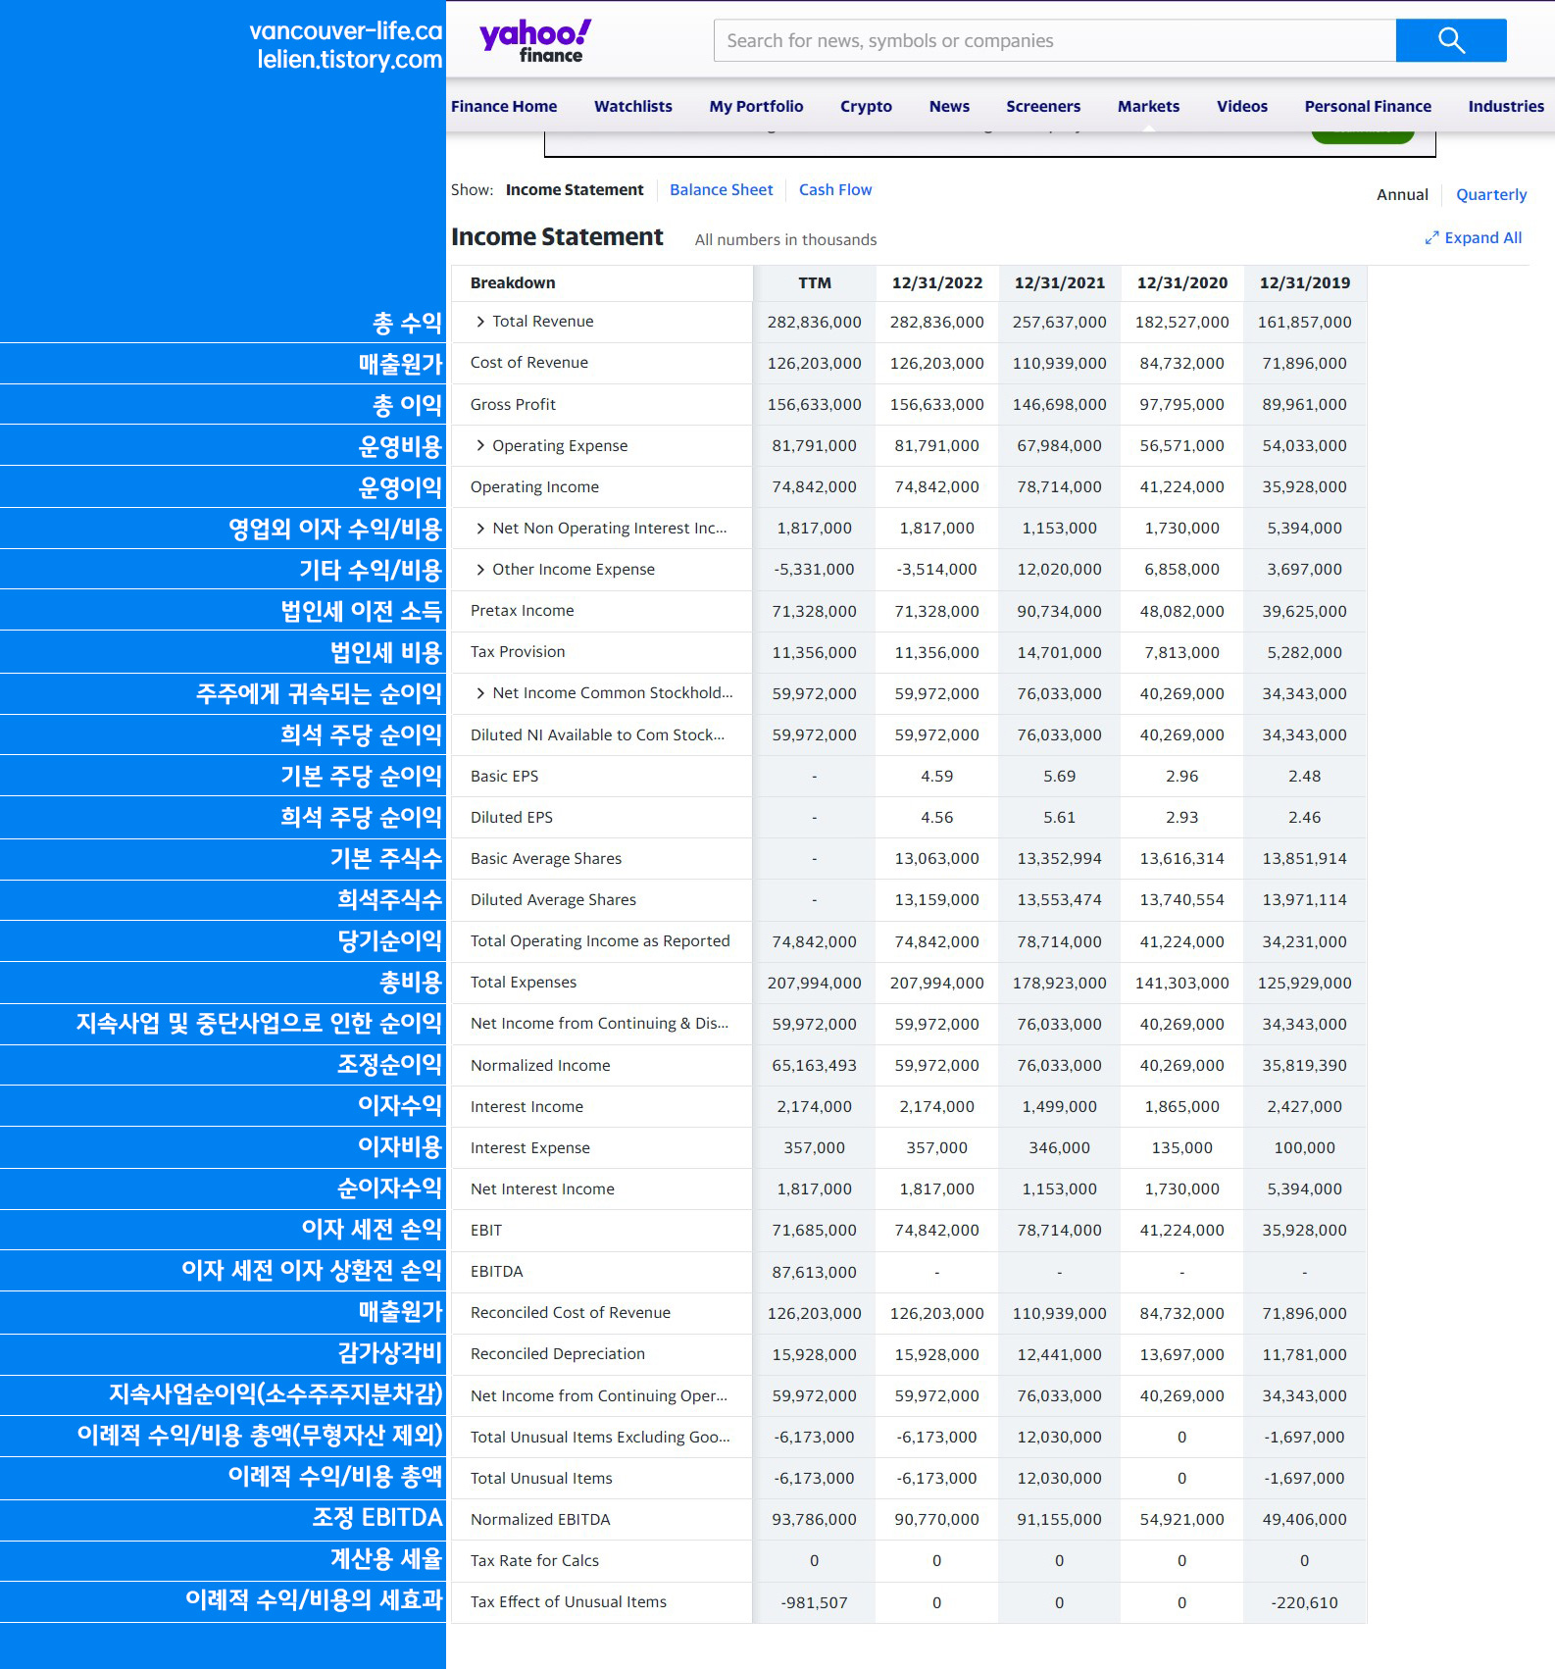Expand the Operating Expense row

point(480,445)
